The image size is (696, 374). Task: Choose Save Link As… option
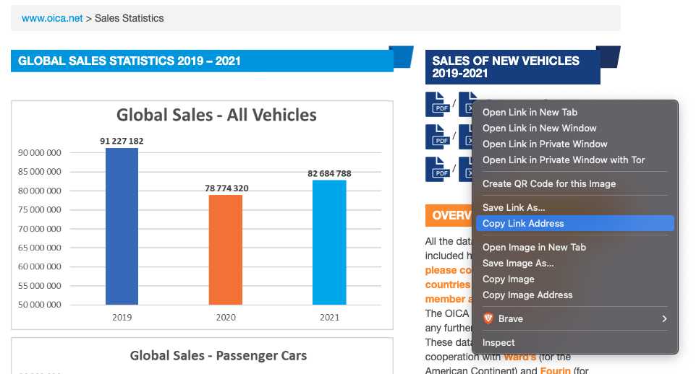pyautogui.click(x=514, y=208)
